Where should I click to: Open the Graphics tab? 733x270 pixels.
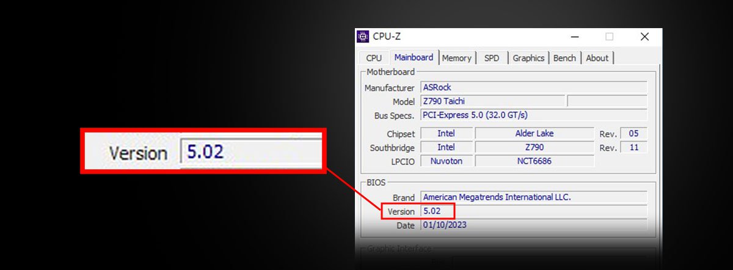click(x=528, y=58)
